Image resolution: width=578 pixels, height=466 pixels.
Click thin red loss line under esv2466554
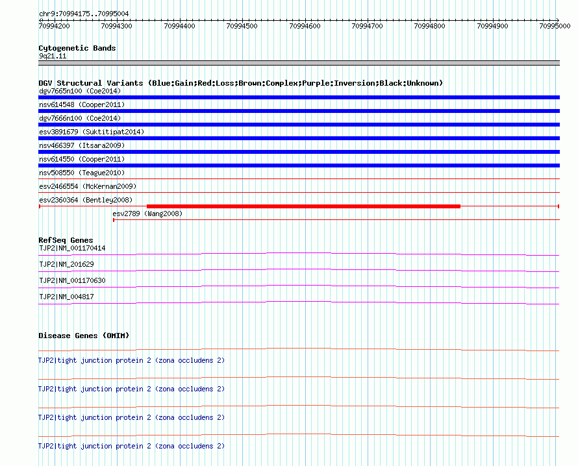point(299,192)
